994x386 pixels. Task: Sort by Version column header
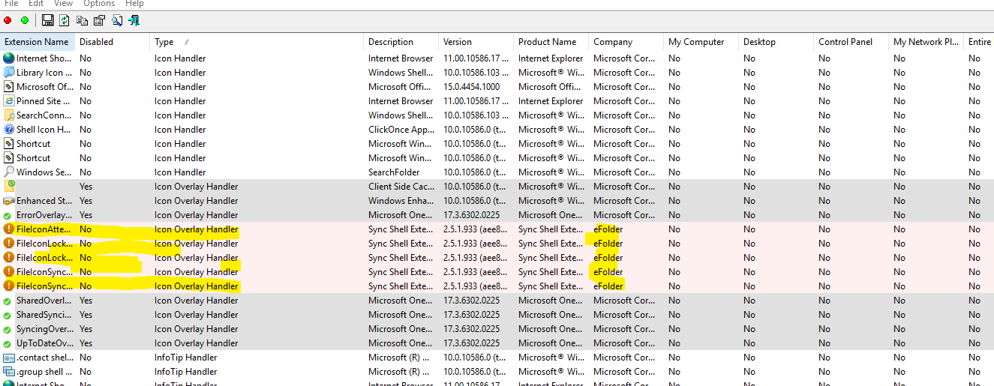click(x=476, y=42)
